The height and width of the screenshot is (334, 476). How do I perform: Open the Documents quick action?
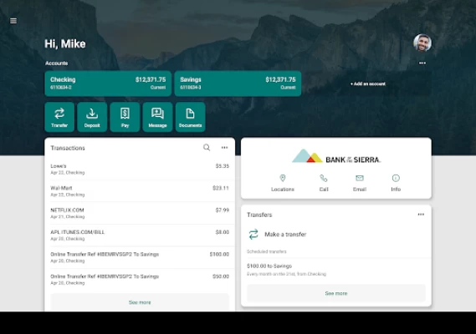(x=191, y=117)
